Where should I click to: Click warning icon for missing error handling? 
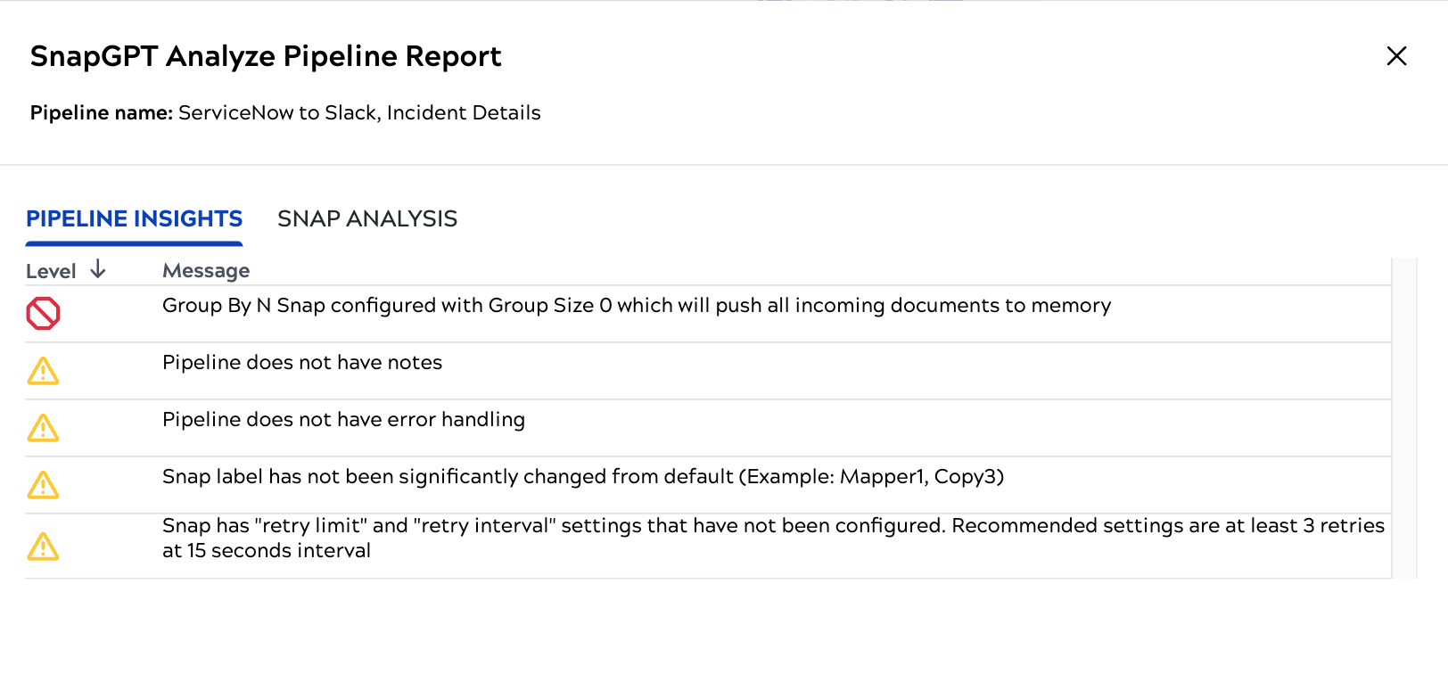click(x=43, y=428)
